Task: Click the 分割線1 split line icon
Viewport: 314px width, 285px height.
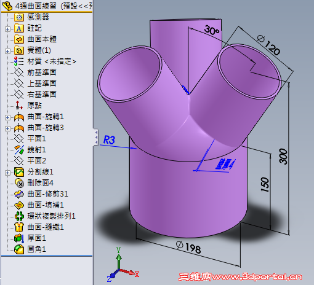Action: [19, 172]
